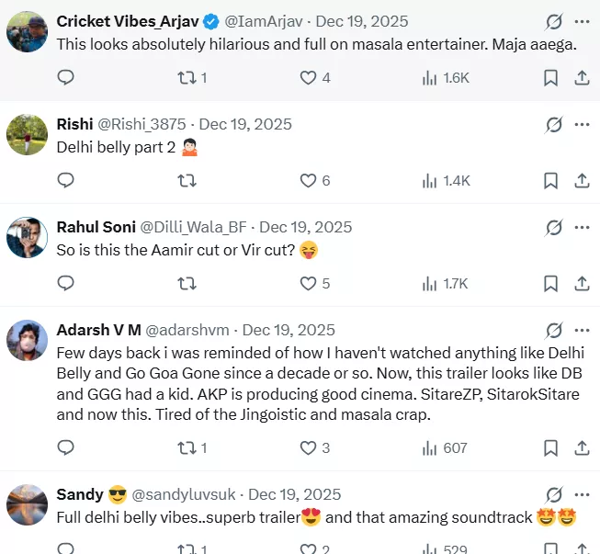
Task: Reply to Adarsh V M's tweet
Action: pyautogui.click(x=65, y=448)
